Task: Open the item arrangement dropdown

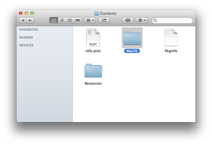Action: tap(90, 20)
